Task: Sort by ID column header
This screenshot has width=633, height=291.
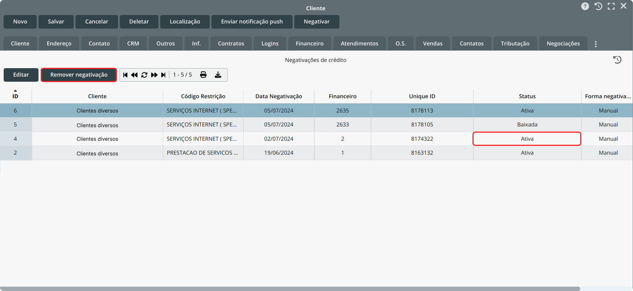Action: (15, 96)
